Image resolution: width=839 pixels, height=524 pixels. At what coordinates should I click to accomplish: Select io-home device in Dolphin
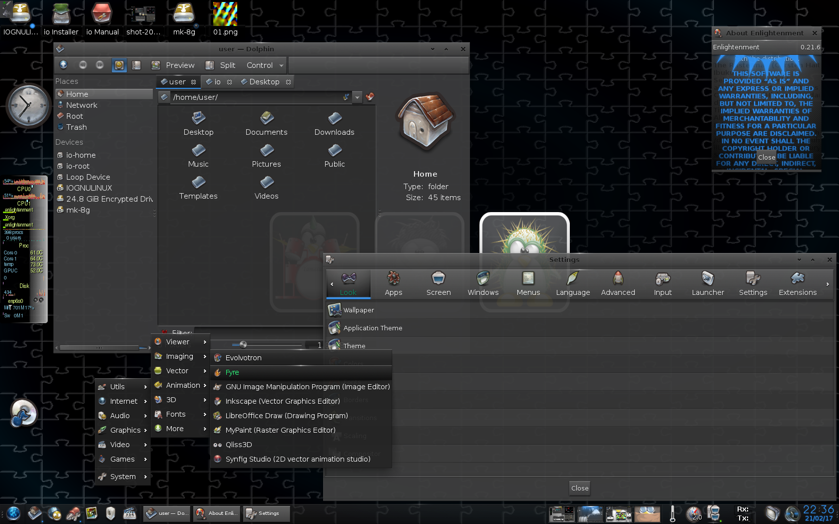coord(104,155)
